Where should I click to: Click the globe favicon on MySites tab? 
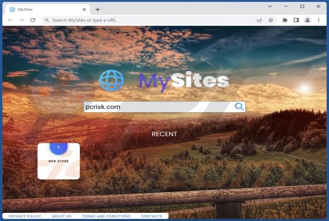12,9
